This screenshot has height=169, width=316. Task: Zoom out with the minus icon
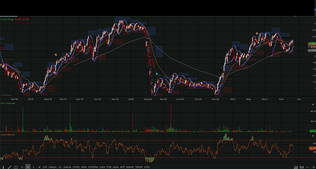point(308,167)
